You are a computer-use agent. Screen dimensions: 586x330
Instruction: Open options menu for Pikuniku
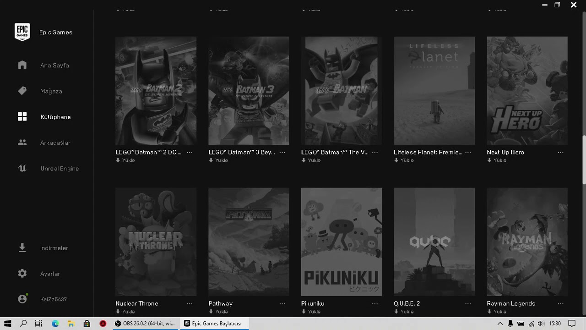click(375, 304)
